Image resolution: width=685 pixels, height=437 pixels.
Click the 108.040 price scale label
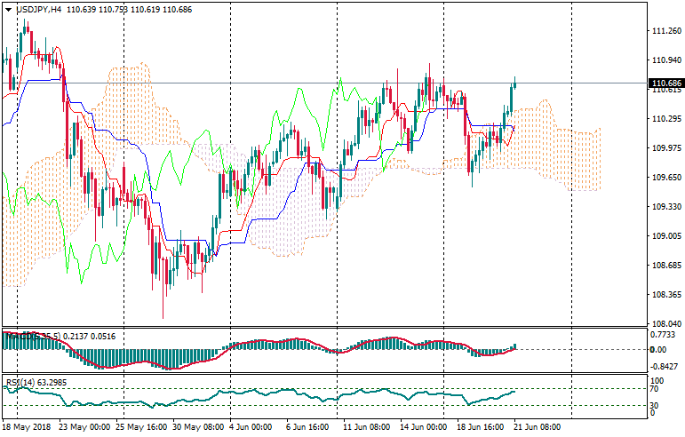[667, 323]
